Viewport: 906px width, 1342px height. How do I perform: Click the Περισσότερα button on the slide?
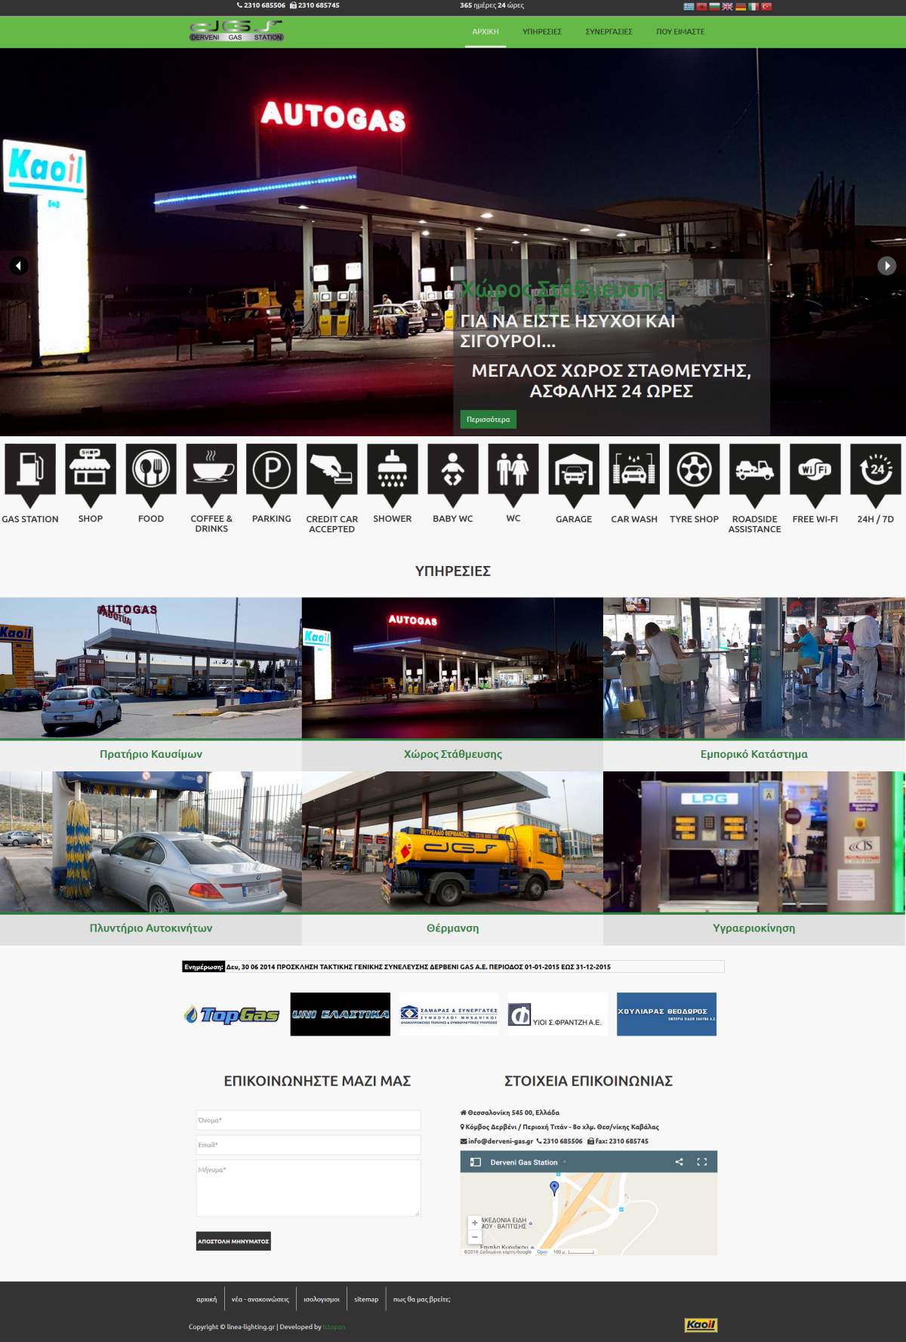(488, 420)
